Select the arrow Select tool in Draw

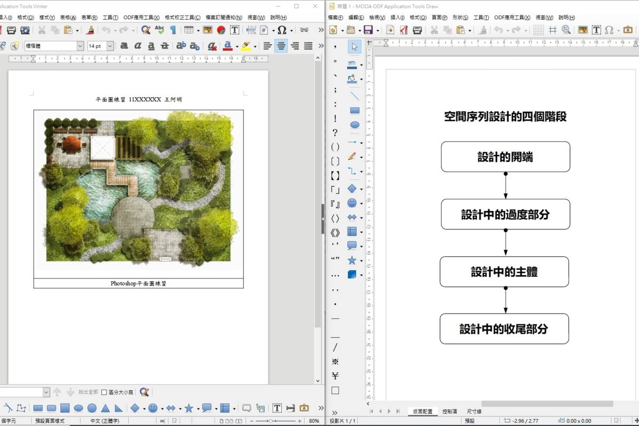[x=355, y=47]
